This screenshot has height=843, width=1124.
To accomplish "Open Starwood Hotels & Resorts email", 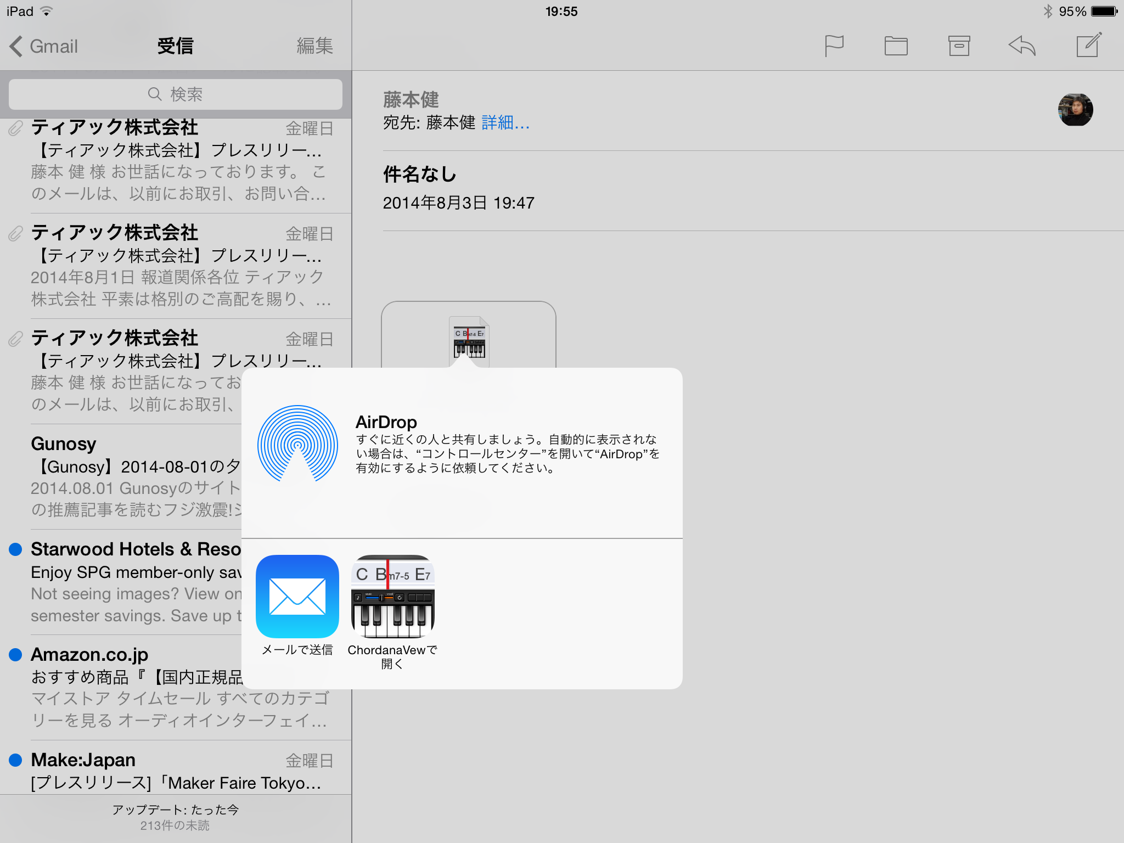I will pos(121,582).
